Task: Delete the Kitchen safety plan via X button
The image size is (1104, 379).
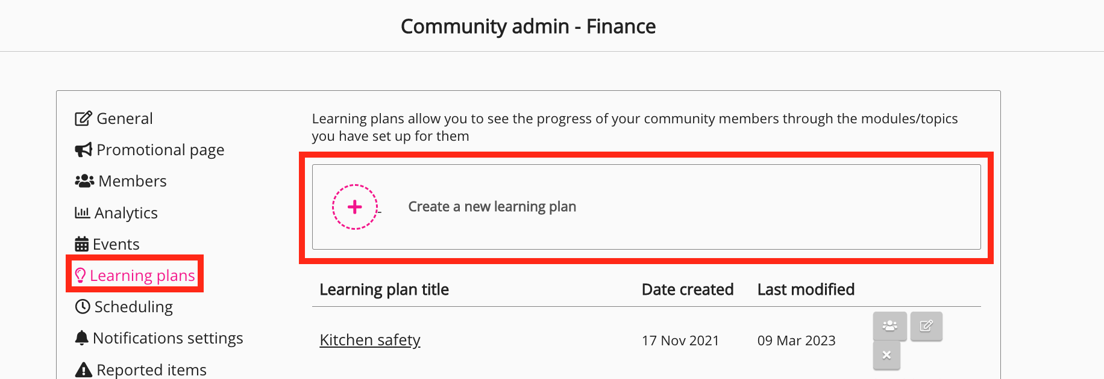Action: tap(886, 356)
